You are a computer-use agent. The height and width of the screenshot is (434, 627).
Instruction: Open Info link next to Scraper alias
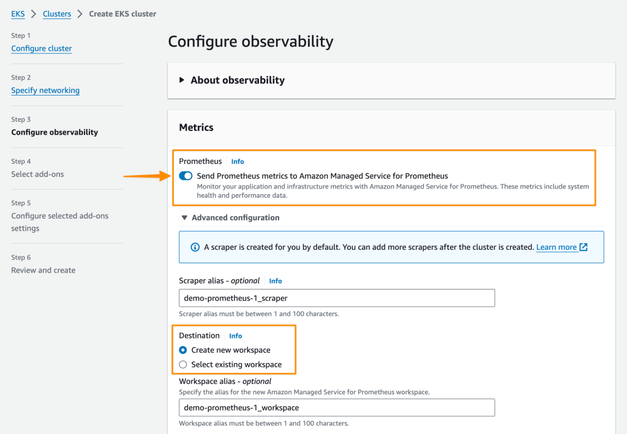pyautogui.click(x=276, y=281)
